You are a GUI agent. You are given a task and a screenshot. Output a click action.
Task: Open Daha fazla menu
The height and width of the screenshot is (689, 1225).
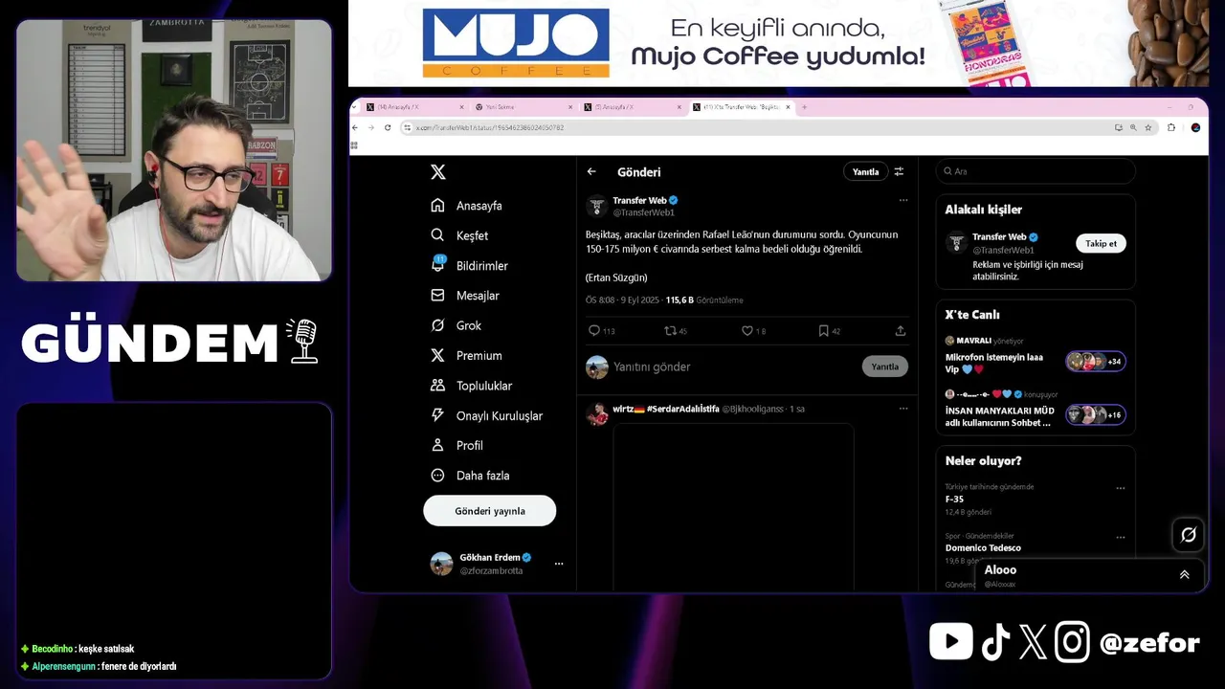470,476
